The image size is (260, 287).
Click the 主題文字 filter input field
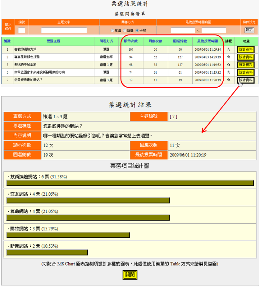pos(64,30)
